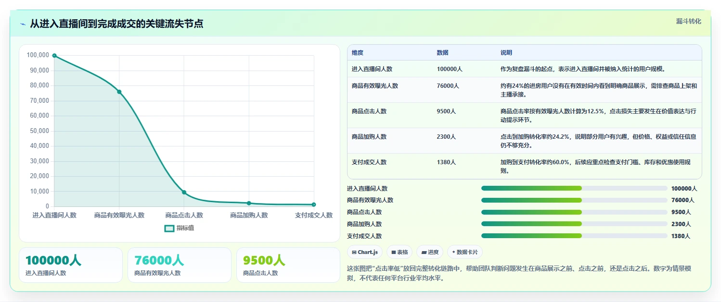Click the chart data point for 商品点击人数
The height and width of the screenshot is (302, 721).
click(184, 192)
